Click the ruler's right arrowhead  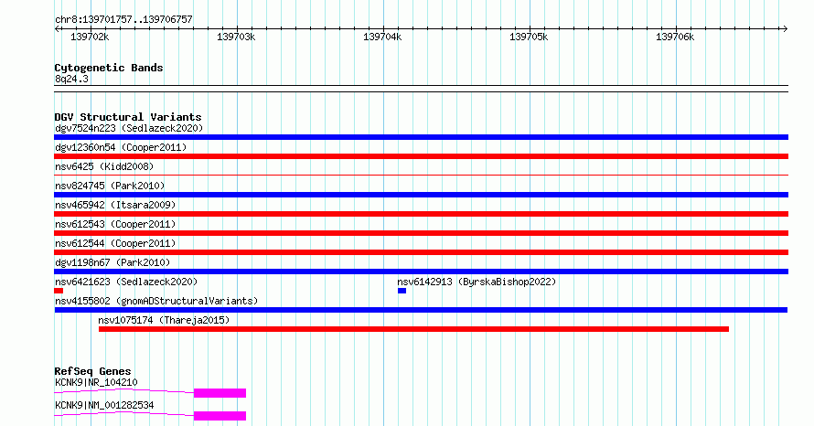pyautogui.click(x=786, y=28)
